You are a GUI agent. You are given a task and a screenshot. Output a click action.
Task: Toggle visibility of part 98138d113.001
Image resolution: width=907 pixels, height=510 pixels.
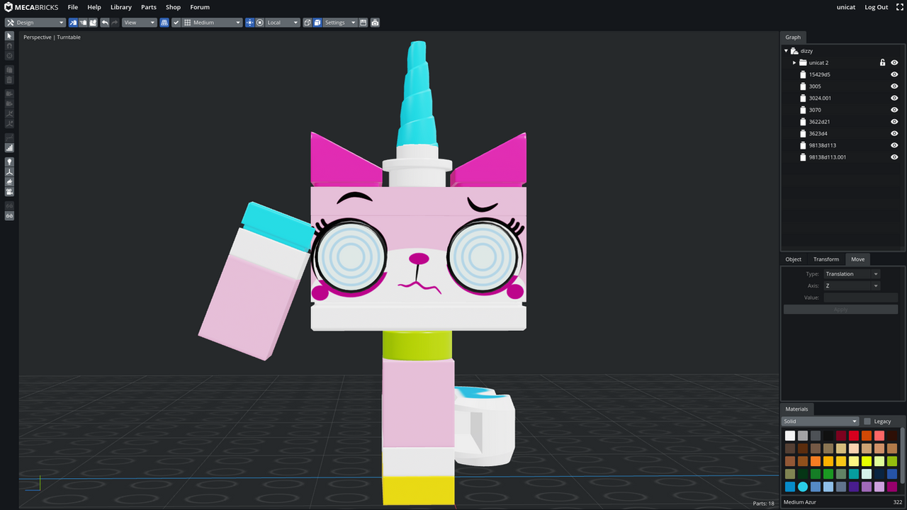894,157
